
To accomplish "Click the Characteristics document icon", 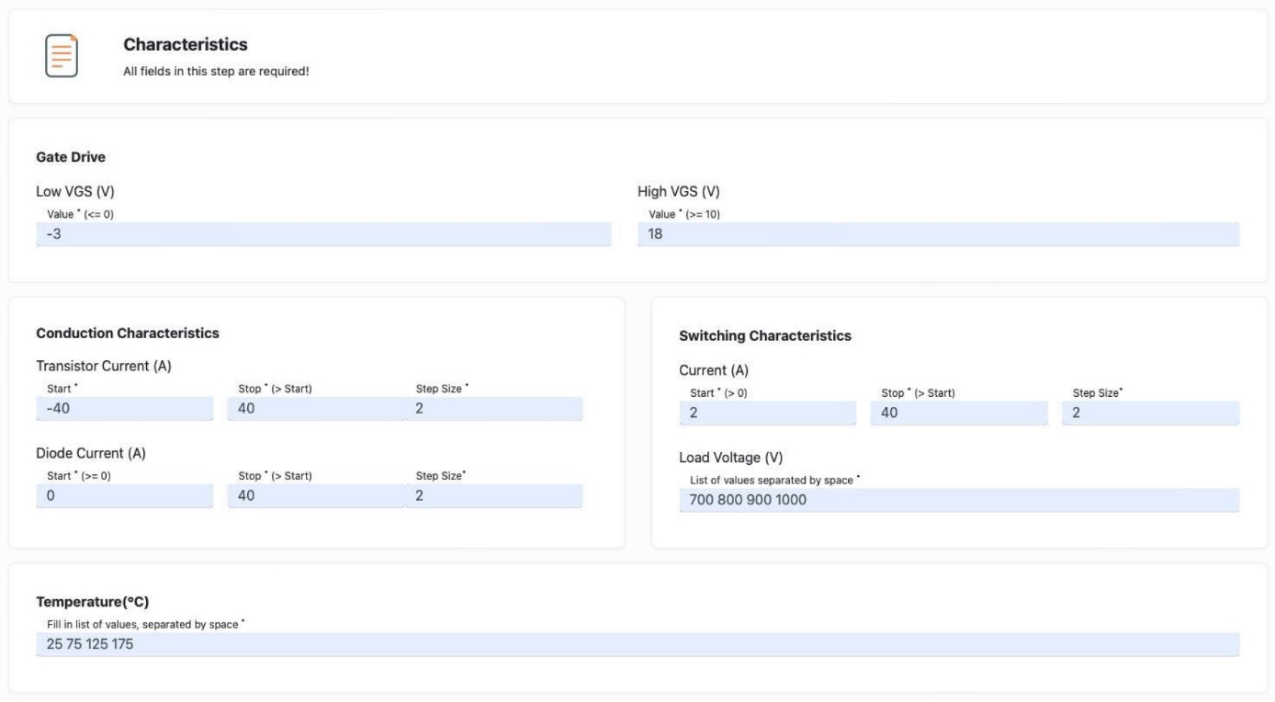I will click(62, 56).
